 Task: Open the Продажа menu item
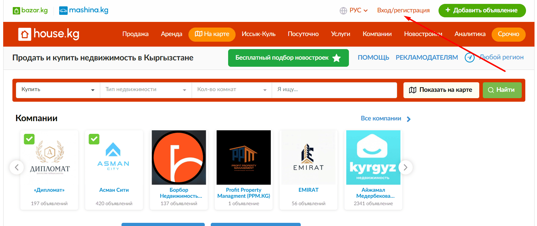coord(135,34)
